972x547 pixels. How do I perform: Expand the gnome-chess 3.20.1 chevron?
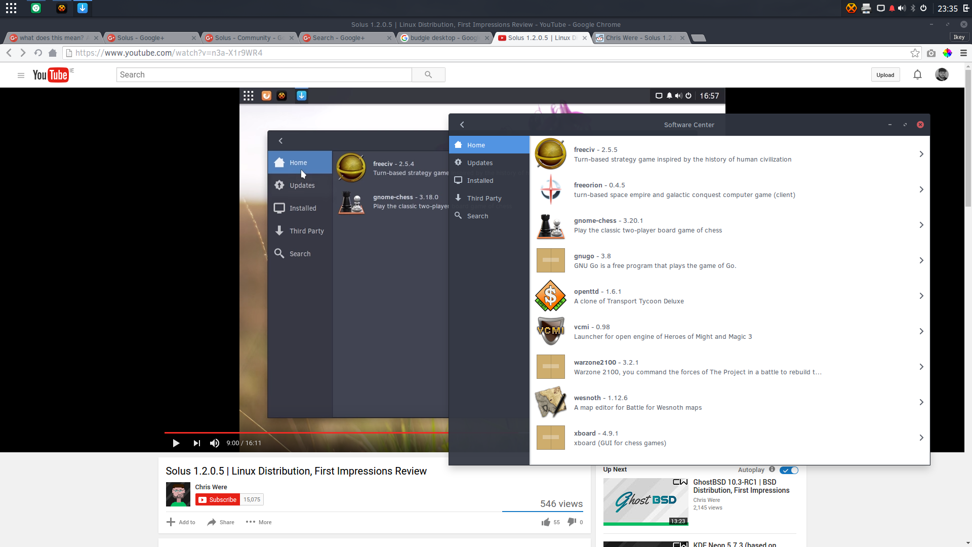[x=921, y=225]
